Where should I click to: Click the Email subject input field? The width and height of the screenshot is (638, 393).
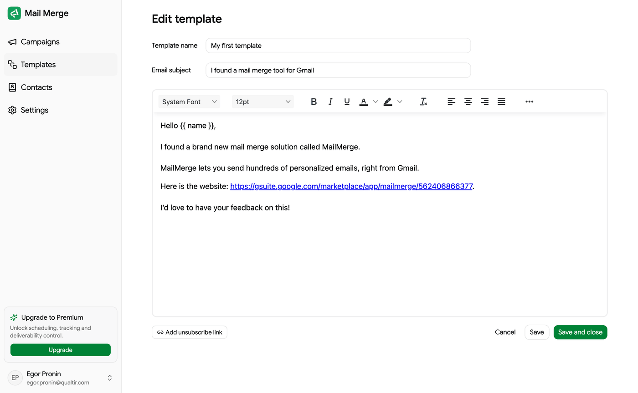coord(338,70)
